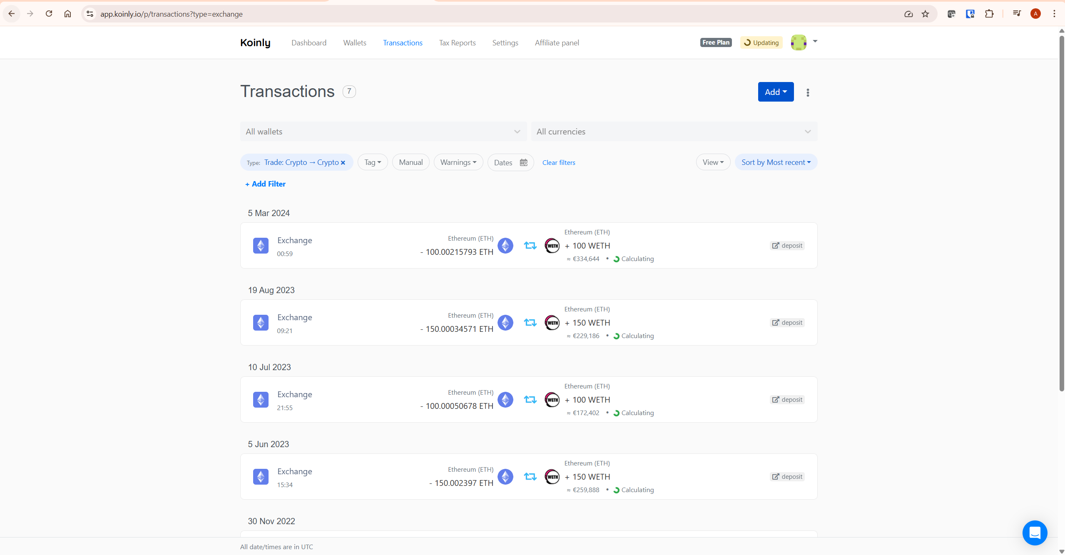Open the chat support bubble icon

[x=1035, y=533]
